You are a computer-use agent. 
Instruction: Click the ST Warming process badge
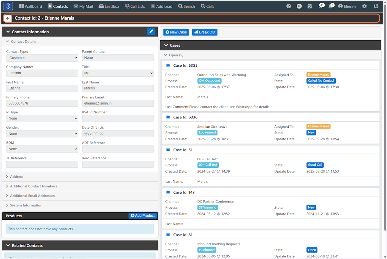pyautogui.click(x=208, y=207)
